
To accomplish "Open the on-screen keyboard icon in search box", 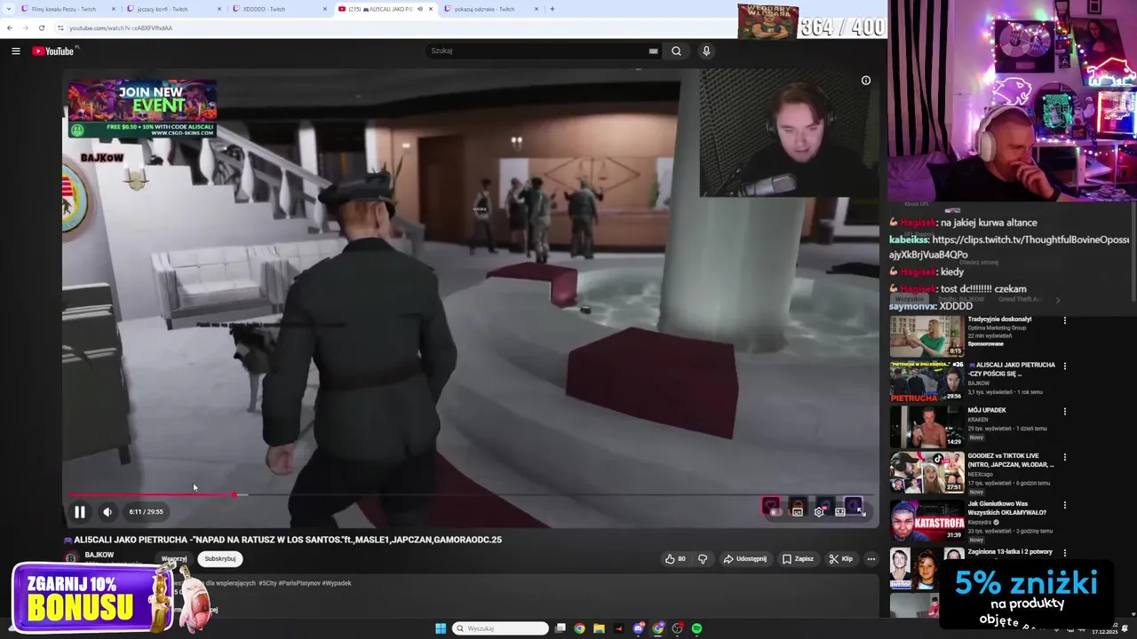I will coord(654,51).
